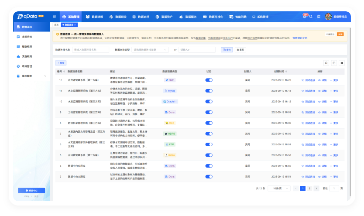Toggle the status switch for row 7 (HDFS)
The image size is (364, 216).
[x=209, y=134]
